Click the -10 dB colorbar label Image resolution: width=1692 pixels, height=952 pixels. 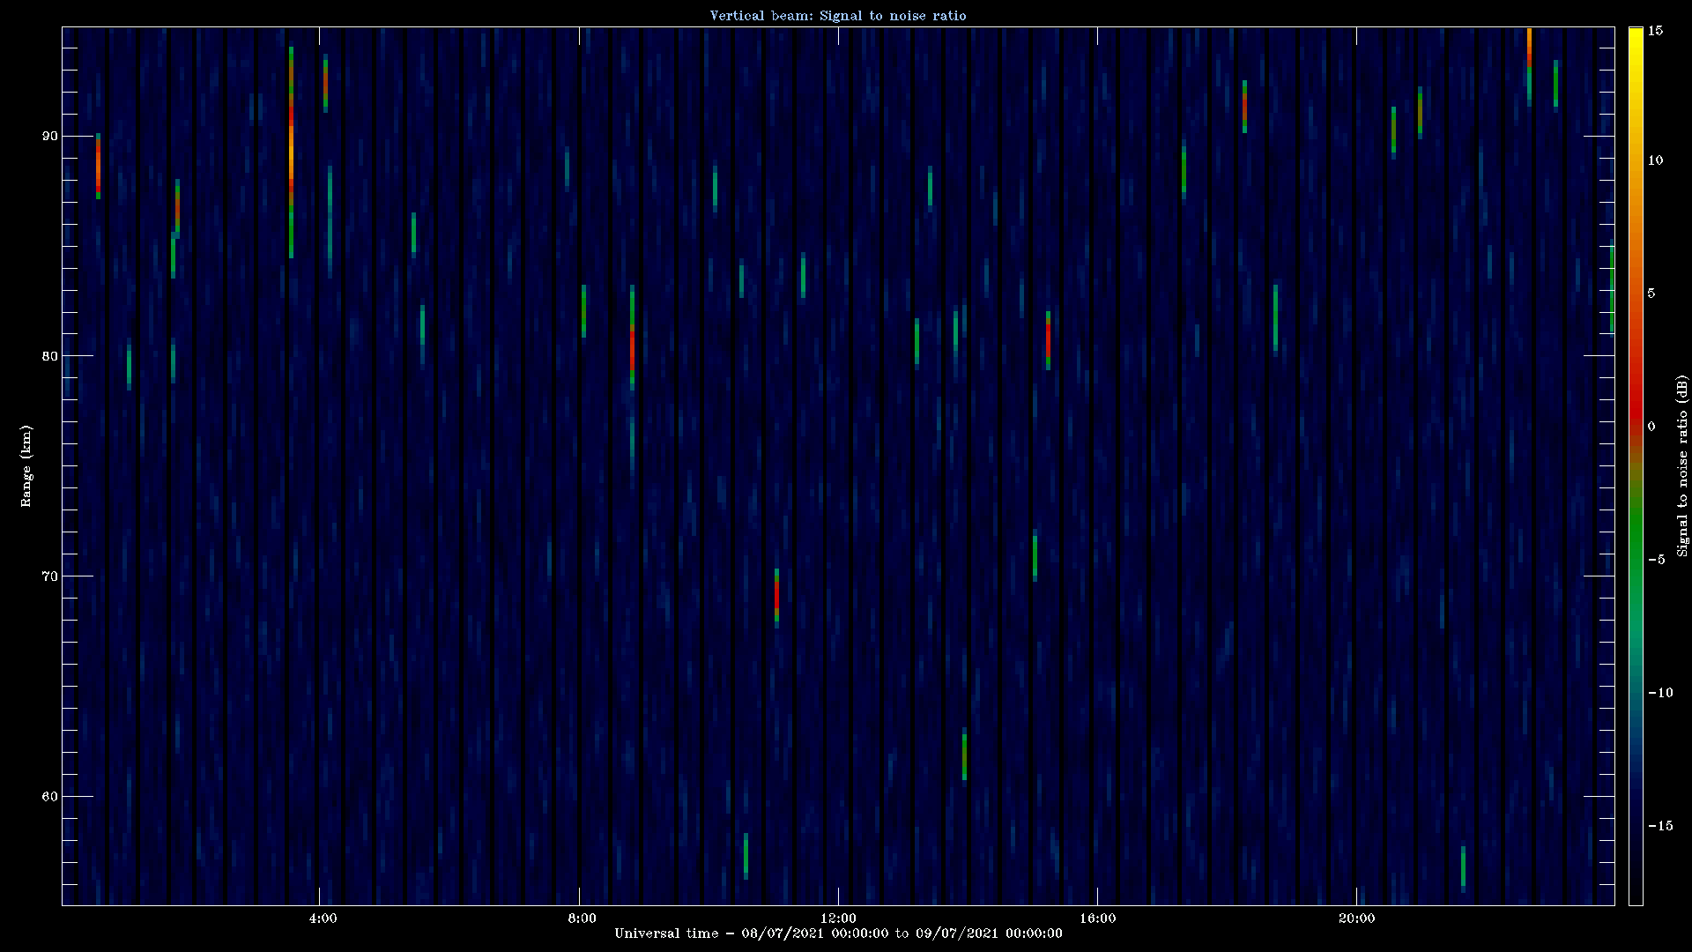click(1659, 692)
